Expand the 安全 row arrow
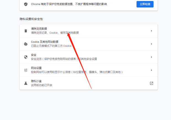Screen dimensions: 171x120 (151, 57)
